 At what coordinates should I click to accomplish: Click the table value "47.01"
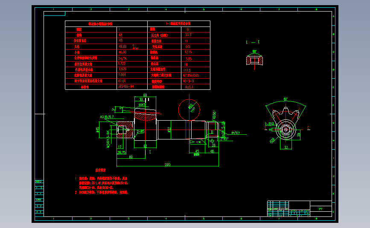[122, 81]
